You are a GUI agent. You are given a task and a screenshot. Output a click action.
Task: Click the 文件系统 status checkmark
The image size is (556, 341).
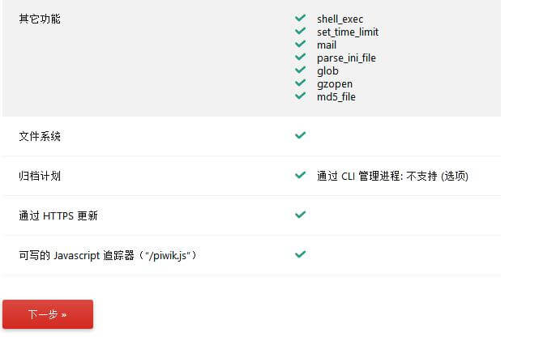[300, 135]
